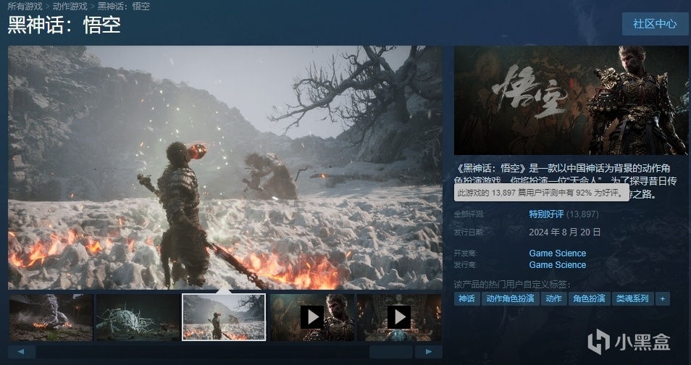Click the plus button to add tags
The height and width of the screenshot is (365, 691).
[662, 298]
